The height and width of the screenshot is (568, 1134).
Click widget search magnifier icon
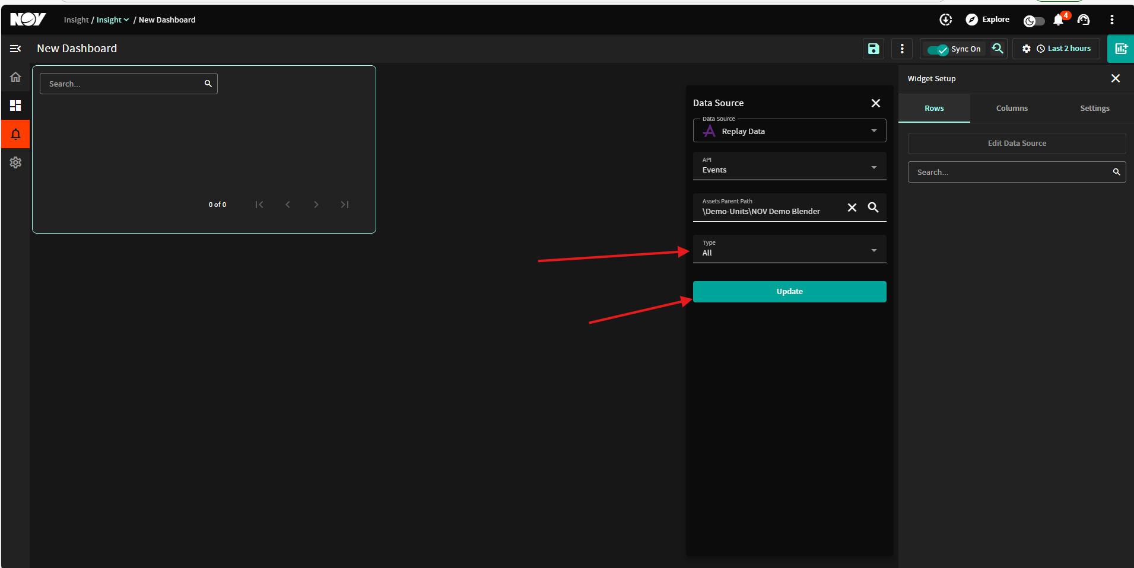point(208,84)
